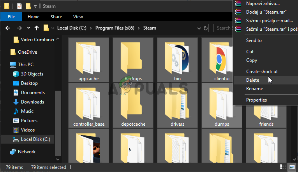298x172 pixels.
Task: Click the Forward navigation arrow
Action: (x=19, y=28)
